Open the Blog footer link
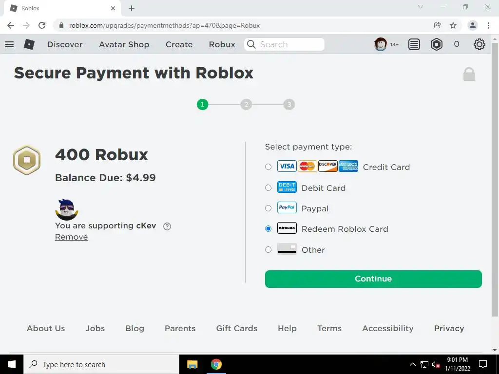 click(134, 328)
